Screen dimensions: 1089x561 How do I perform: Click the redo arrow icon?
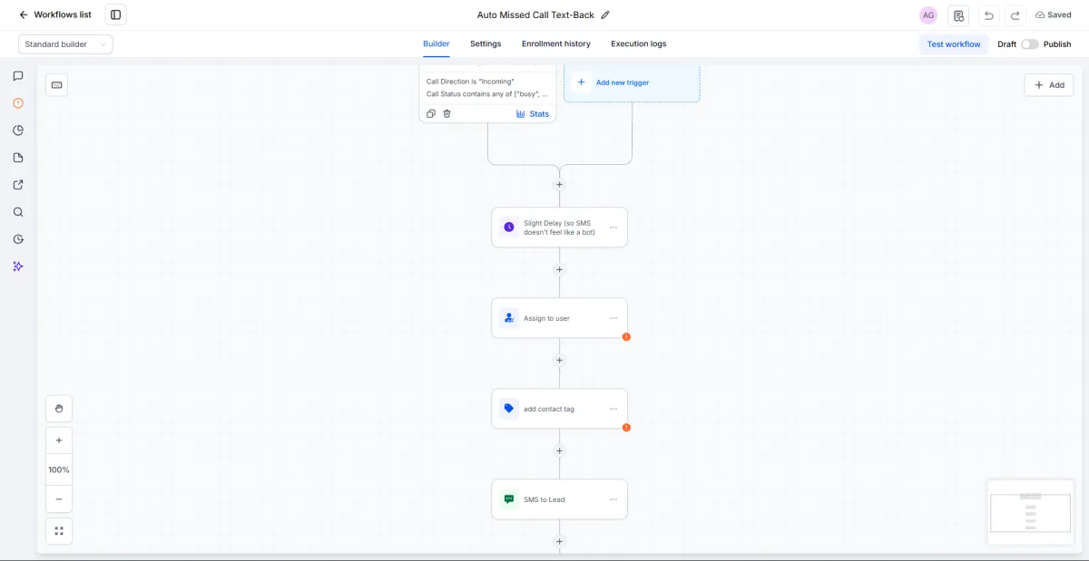pyautogui.click(x=1015, y=15)
